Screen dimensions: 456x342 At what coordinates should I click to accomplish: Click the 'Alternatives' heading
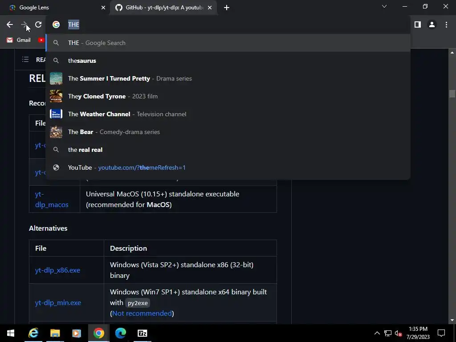48,228
